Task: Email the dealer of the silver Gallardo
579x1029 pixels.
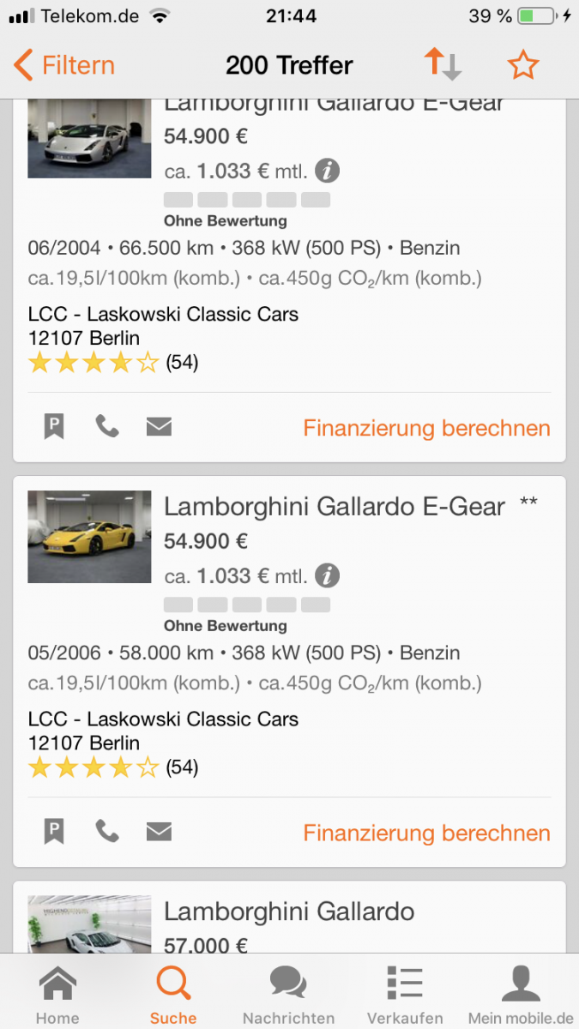Action: point(159,426)
